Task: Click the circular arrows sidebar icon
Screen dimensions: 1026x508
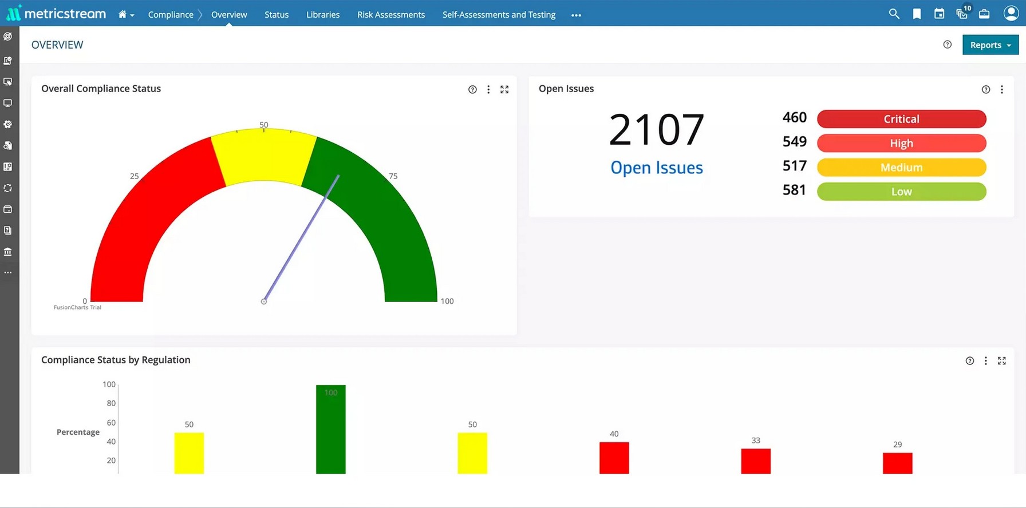Action: tap(8, 188)
